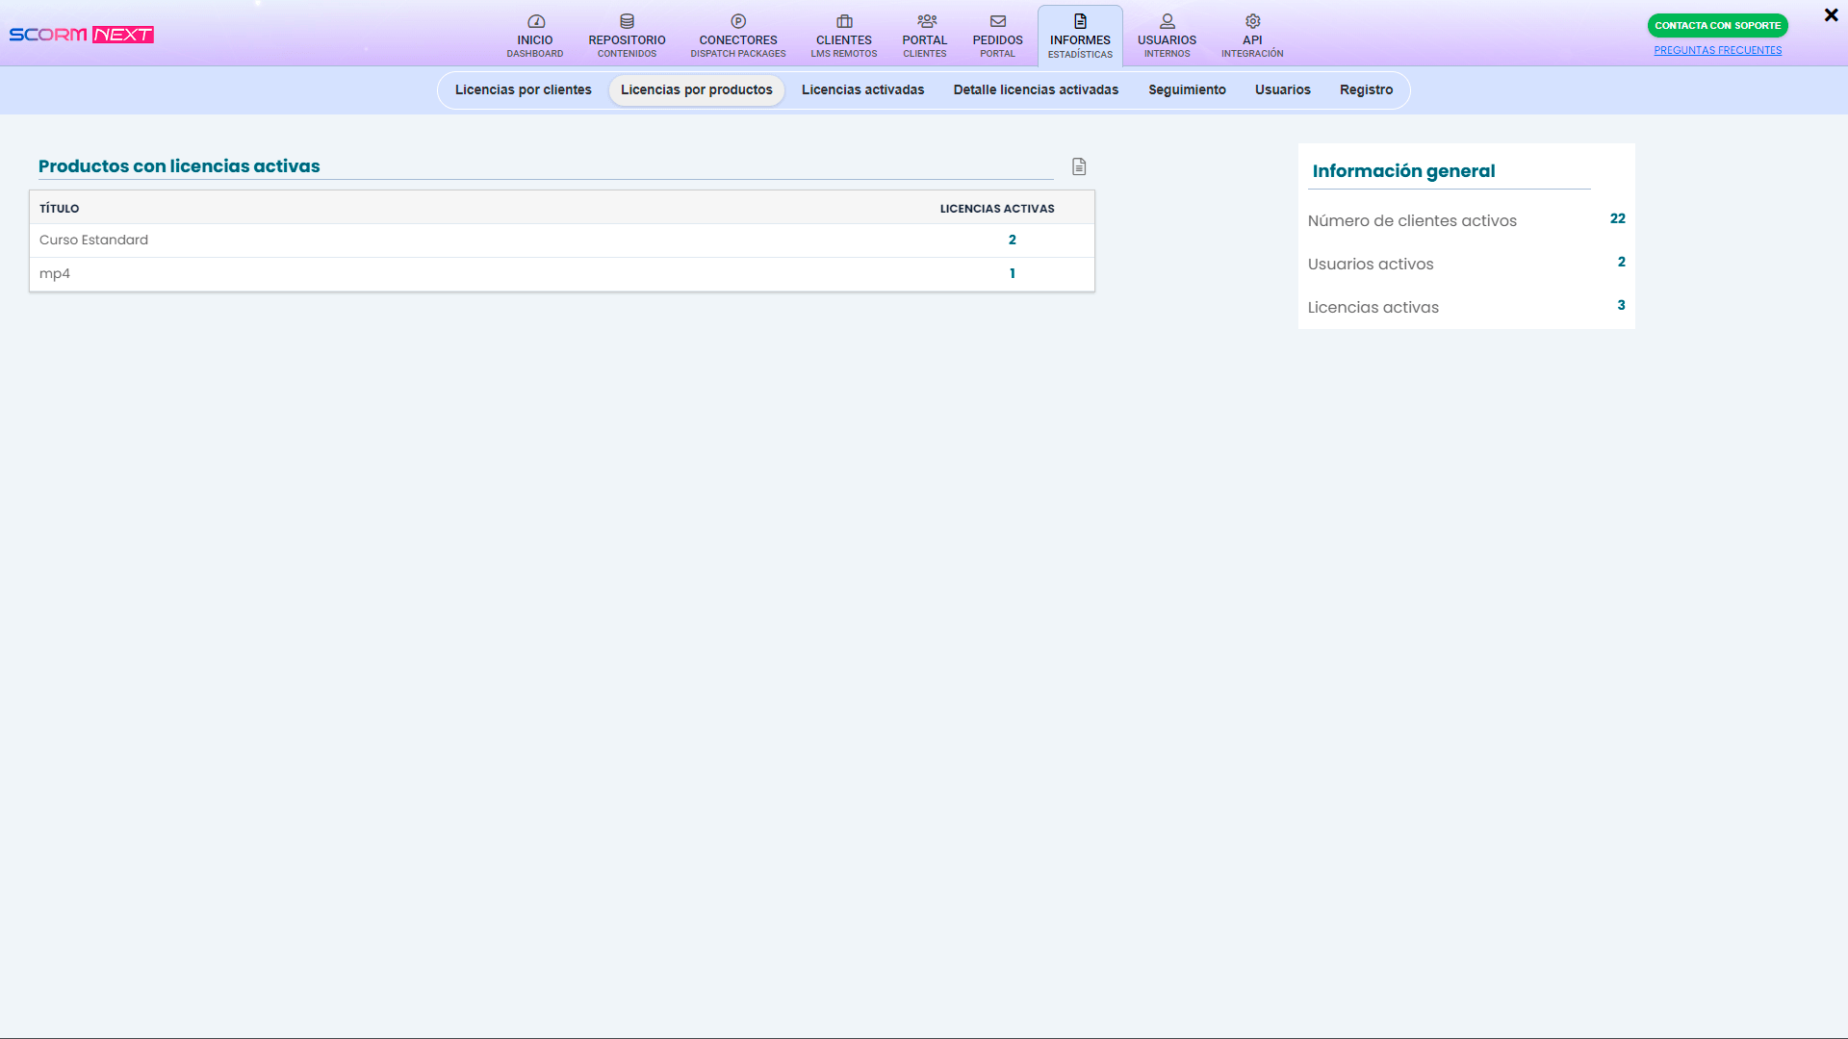Open the Seguimiento tab
1848x1039 pixels.
click(1187, 90)
